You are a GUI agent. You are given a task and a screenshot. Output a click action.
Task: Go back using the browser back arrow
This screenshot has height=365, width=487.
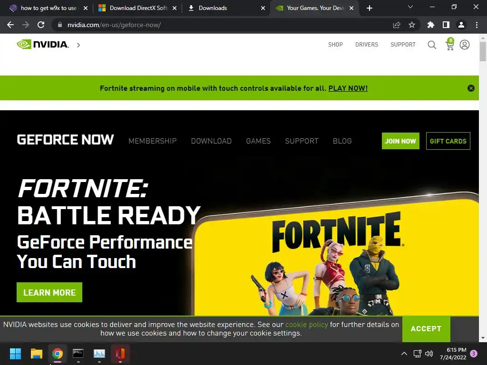tap(10, 25)
